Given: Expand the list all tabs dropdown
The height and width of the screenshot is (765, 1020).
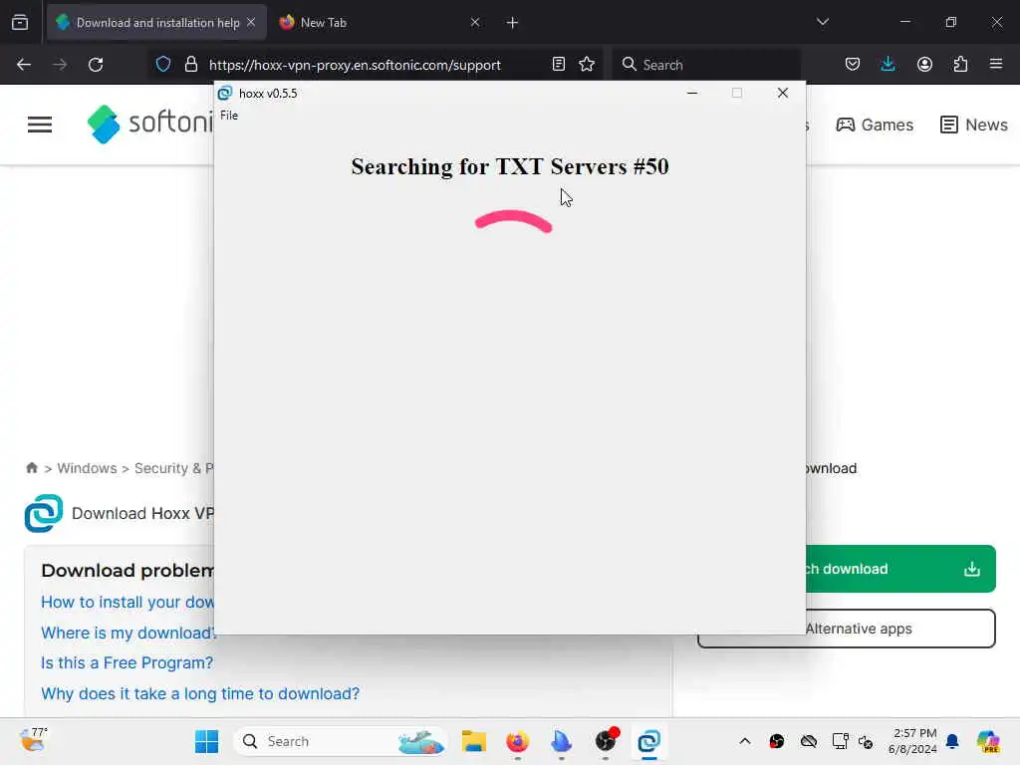Looking at the screenshot, I should [822, 22].
